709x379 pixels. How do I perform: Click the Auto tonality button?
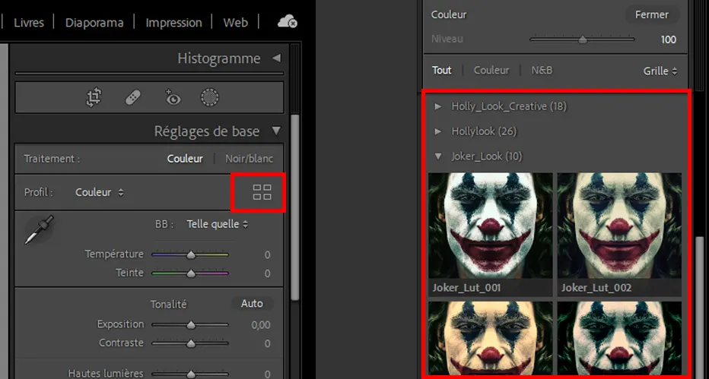coord(252,304)
